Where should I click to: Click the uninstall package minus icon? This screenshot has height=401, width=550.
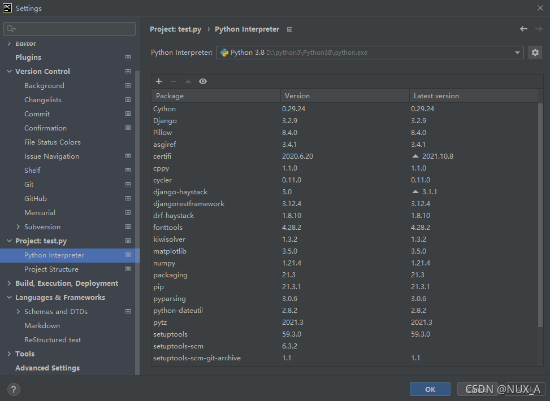click(x=174, y=81)
